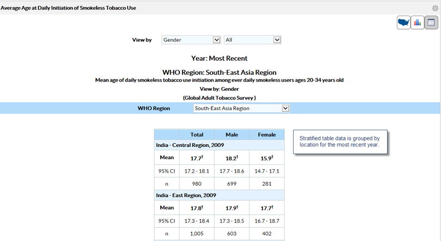Click Central Region total mean 17.7
445x241 pixels.
[x=197, y=158]
